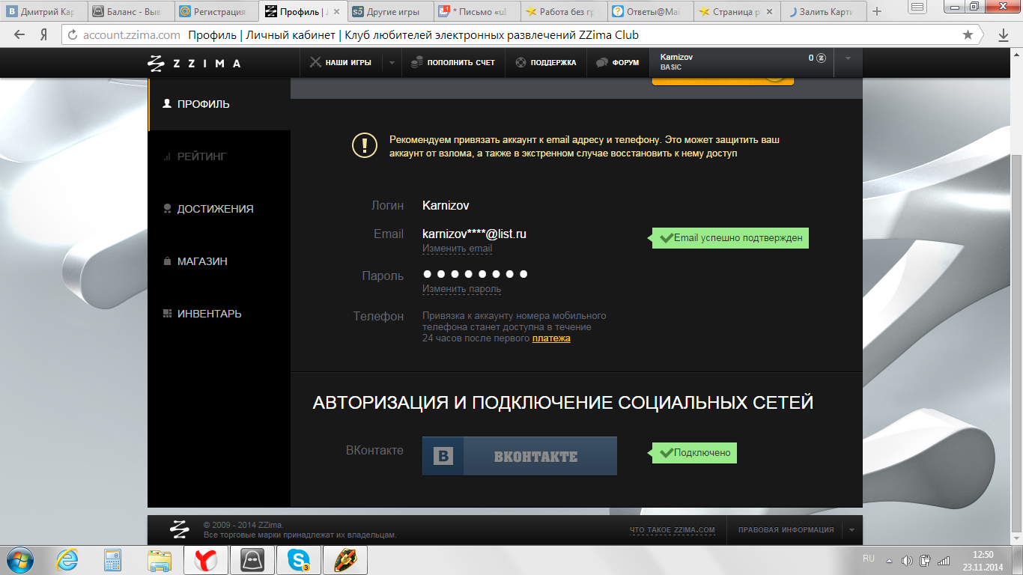Image resolution: width=1023 pixels, height=575 pixels.
Task: Click the Karnizov BASIC account name
Action: pos(676,62)
